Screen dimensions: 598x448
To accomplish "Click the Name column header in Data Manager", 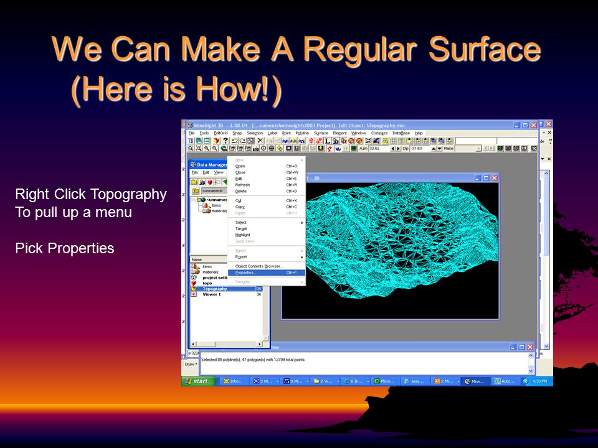I will point(208,259).
